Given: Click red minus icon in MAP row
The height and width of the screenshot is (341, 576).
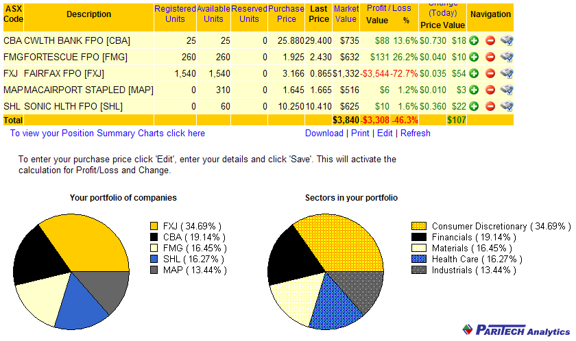Looking at the screenshot, I should [x=490, y=90].
